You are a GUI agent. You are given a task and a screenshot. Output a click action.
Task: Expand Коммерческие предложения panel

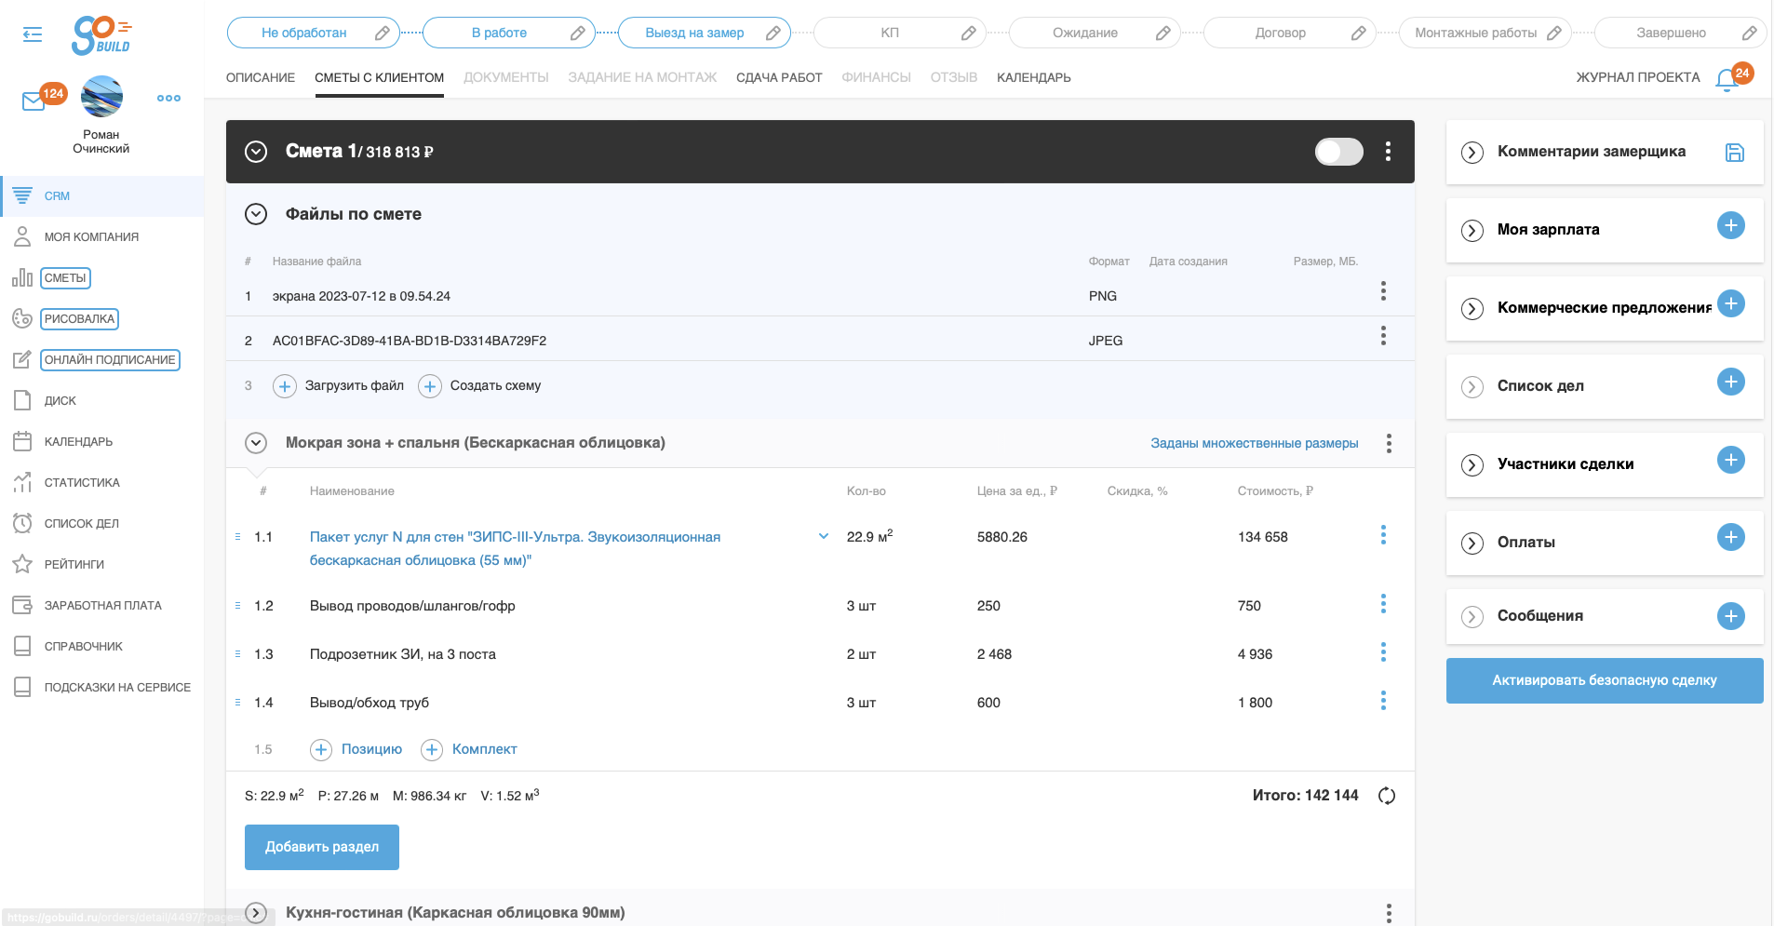[x=1472, y=309]
